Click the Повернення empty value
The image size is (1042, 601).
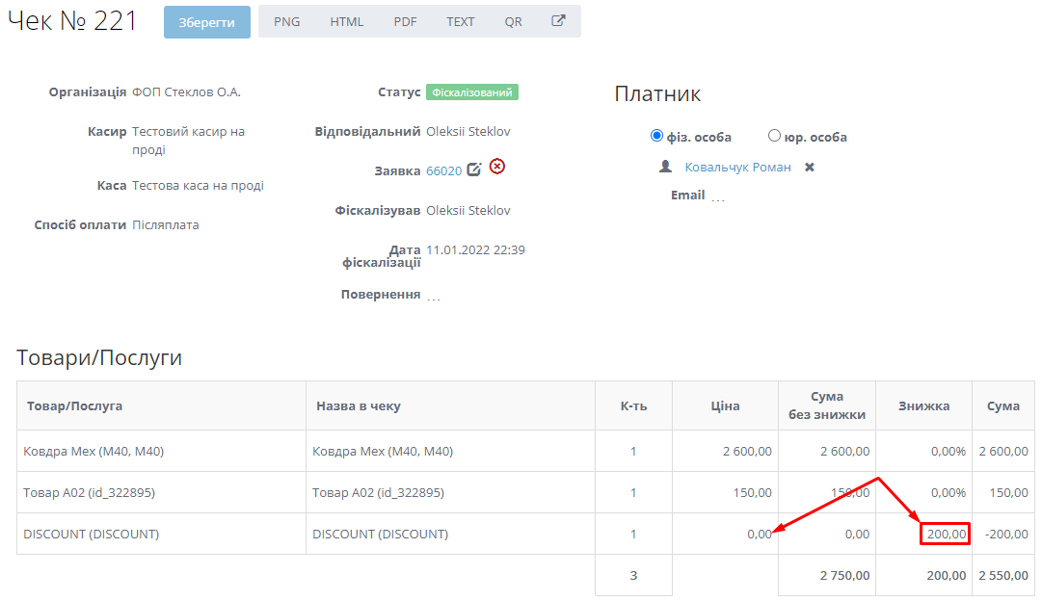point(434,297)
